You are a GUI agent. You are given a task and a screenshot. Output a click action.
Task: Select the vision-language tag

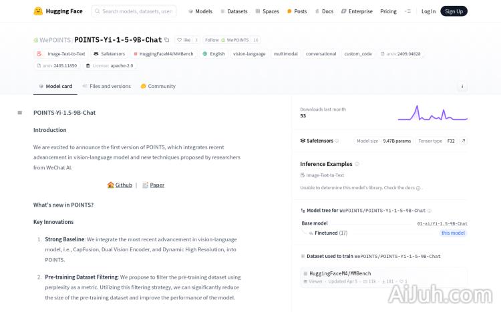coord(249,54)
